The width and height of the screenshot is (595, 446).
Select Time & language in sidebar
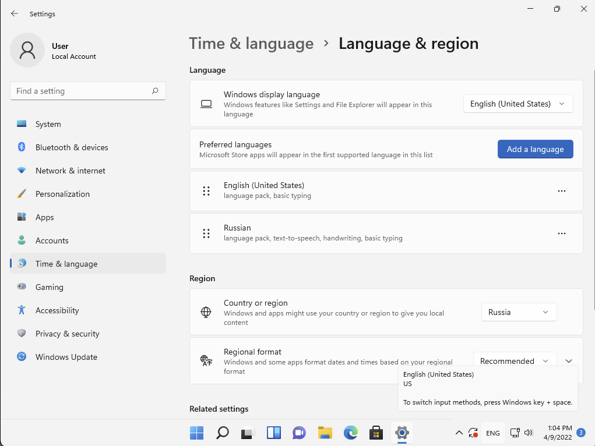point(88,264)
